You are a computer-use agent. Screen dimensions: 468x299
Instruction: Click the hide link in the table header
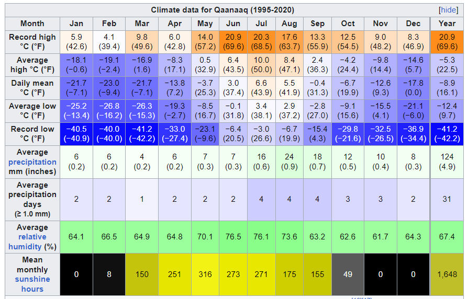tap(448, 10)
